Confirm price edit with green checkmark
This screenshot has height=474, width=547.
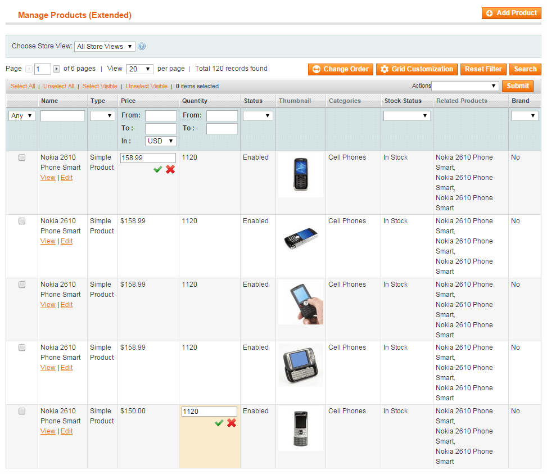[x=157, y=169]
